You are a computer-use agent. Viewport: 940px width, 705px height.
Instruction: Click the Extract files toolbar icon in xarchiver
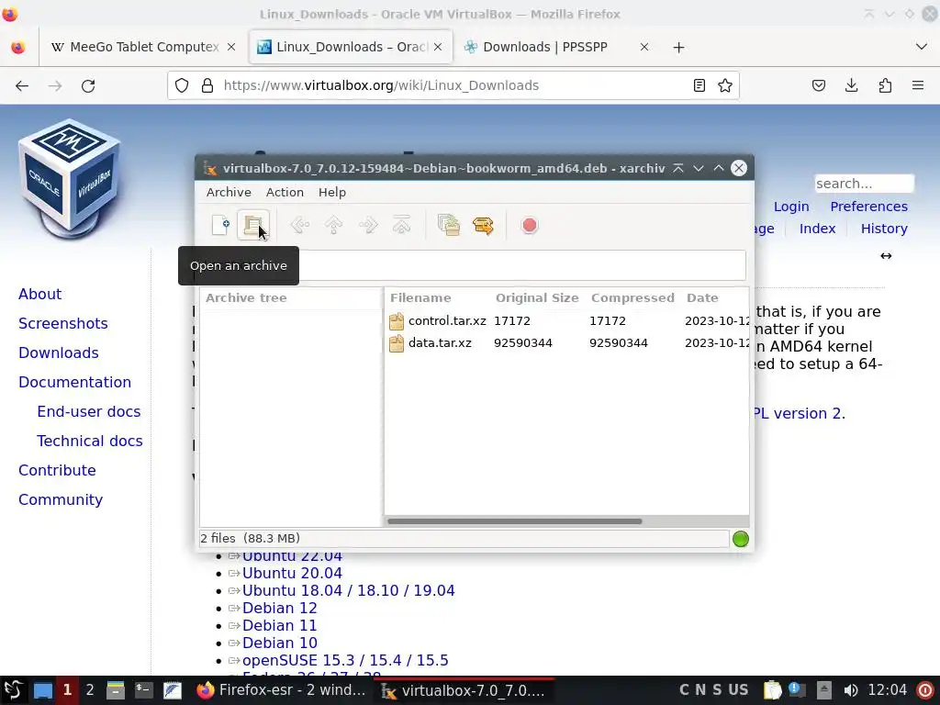click(x=483, y=226)
